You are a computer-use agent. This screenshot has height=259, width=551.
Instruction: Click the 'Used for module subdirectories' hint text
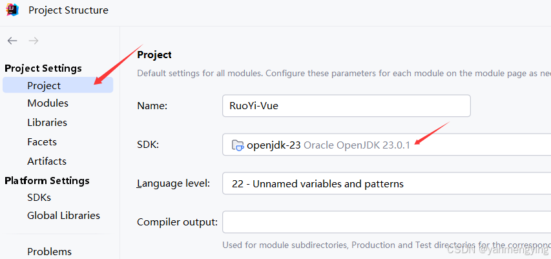pos(386,245)
